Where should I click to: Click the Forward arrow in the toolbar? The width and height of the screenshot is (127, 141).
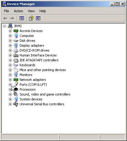(12, 18)
